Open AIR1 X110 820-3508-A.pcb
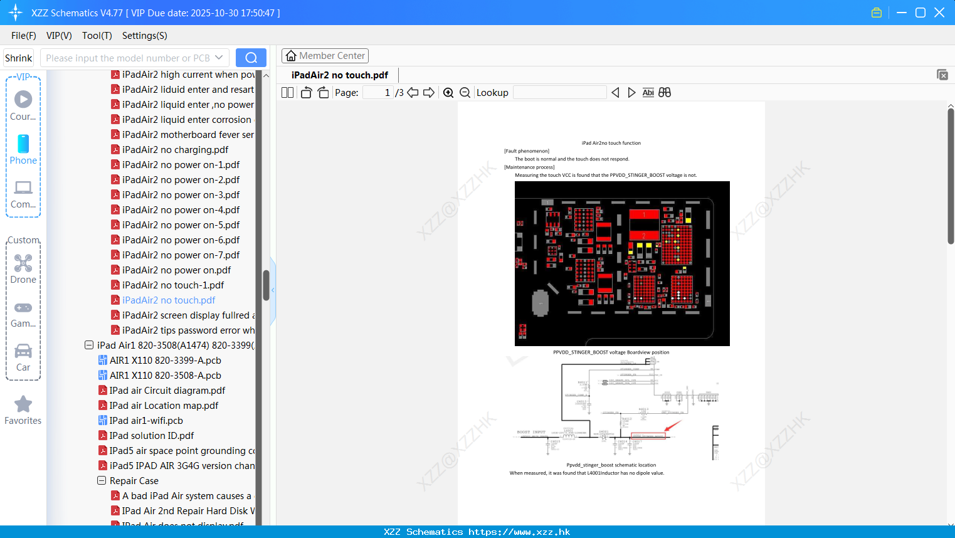The width and height of the screenshot is (955, 538). click(166, 375)
